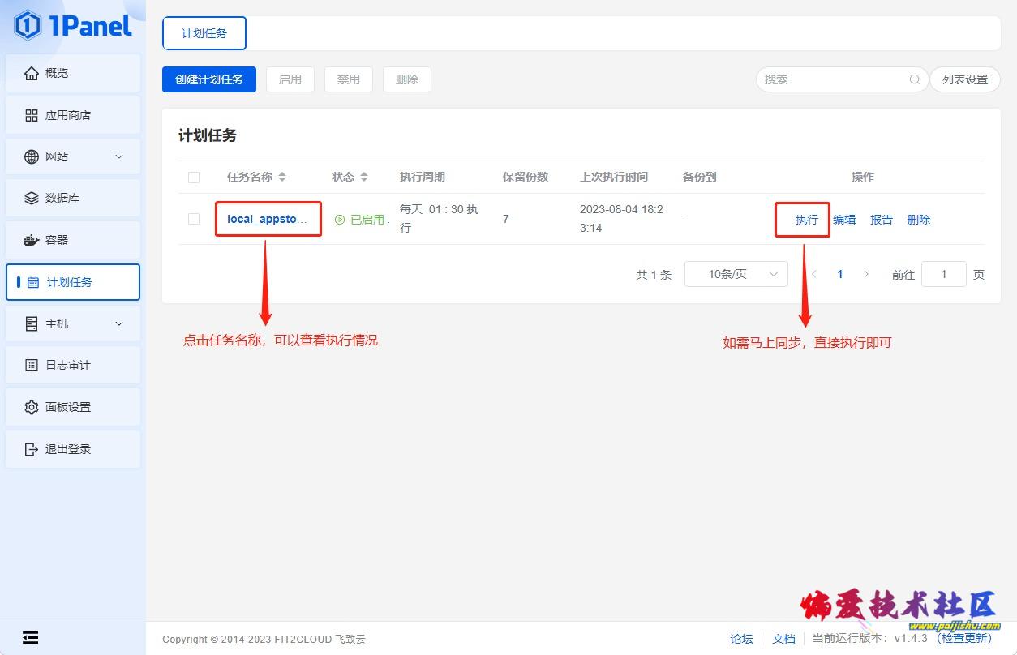Open 概览 in the sidebar
This screenshot has width=1017, height=655.
pyautogui.click(x=73, y=73)
